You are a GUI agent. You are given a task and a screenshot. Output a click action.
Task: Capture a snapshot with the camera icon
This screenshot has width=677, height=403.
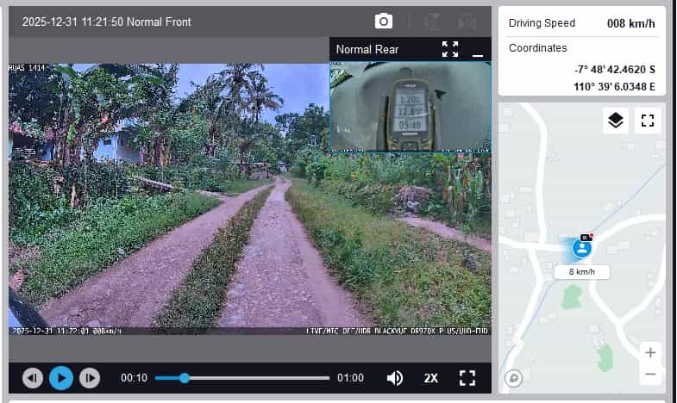click(x=384, y=22)
